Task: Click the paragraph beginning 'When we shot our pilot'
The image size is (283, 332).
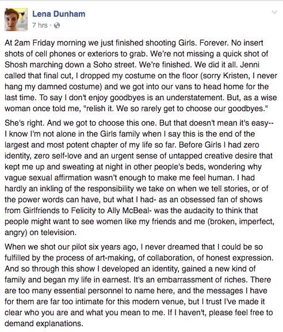Action: coord(139,285)
